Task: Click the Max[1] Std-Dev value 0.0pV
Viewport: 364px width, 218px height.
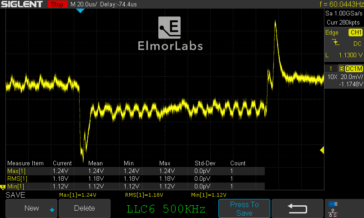Action: point(202,171)
